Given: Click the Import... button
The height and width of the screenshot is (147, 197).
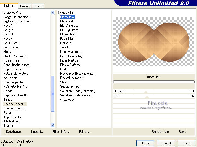Looking at the screenshot, I should 37,132.
